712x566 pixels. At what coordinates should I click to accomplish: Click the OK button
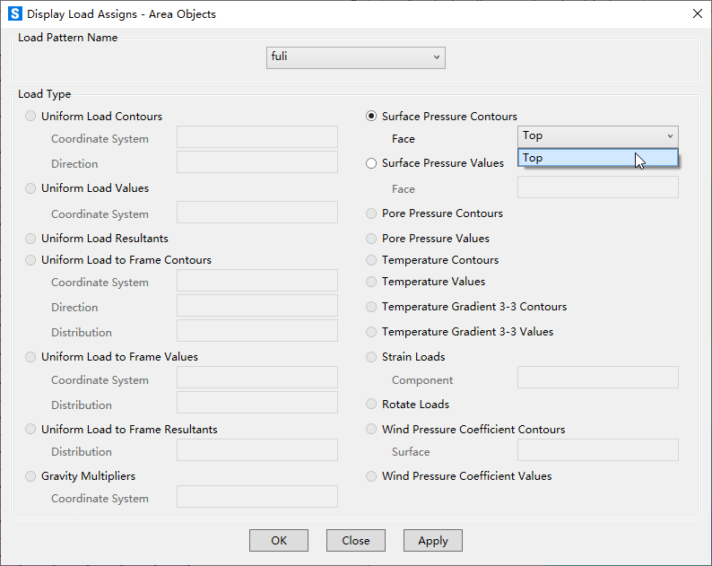click(x=279, y=541)
